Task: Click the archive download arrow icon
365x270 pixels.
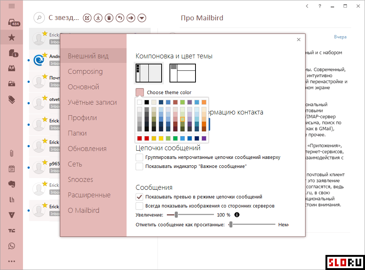Action: tap(98, 18)
